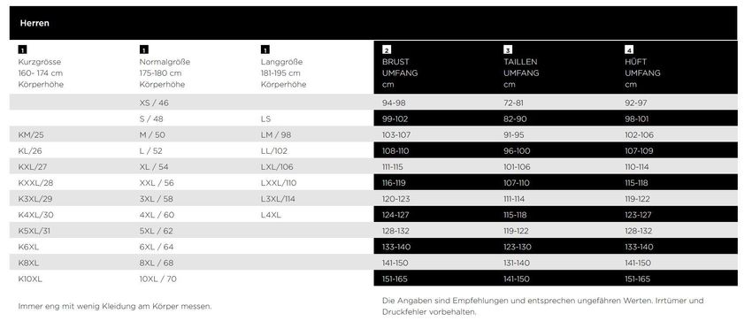The image size is (752, 321).
Task: Click hip measurement 123-127
Action: 639,215
